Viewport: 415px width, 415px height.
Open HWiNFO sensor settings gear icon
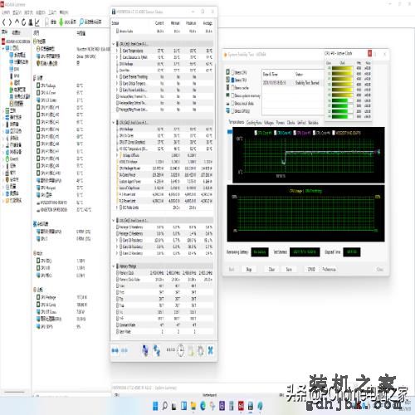(x=201, y=350)
